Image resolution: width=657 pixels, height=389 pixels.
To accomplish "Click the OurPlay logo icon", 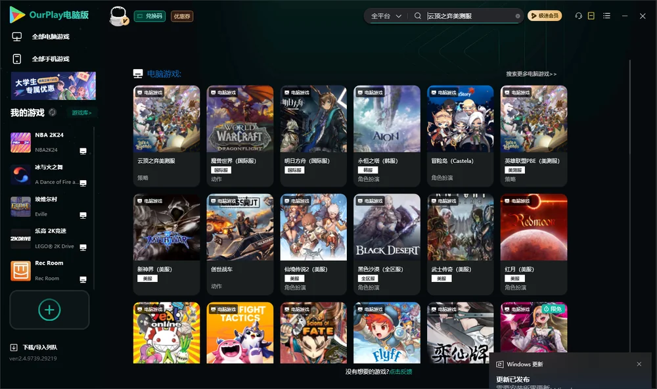I will [17, 14].
